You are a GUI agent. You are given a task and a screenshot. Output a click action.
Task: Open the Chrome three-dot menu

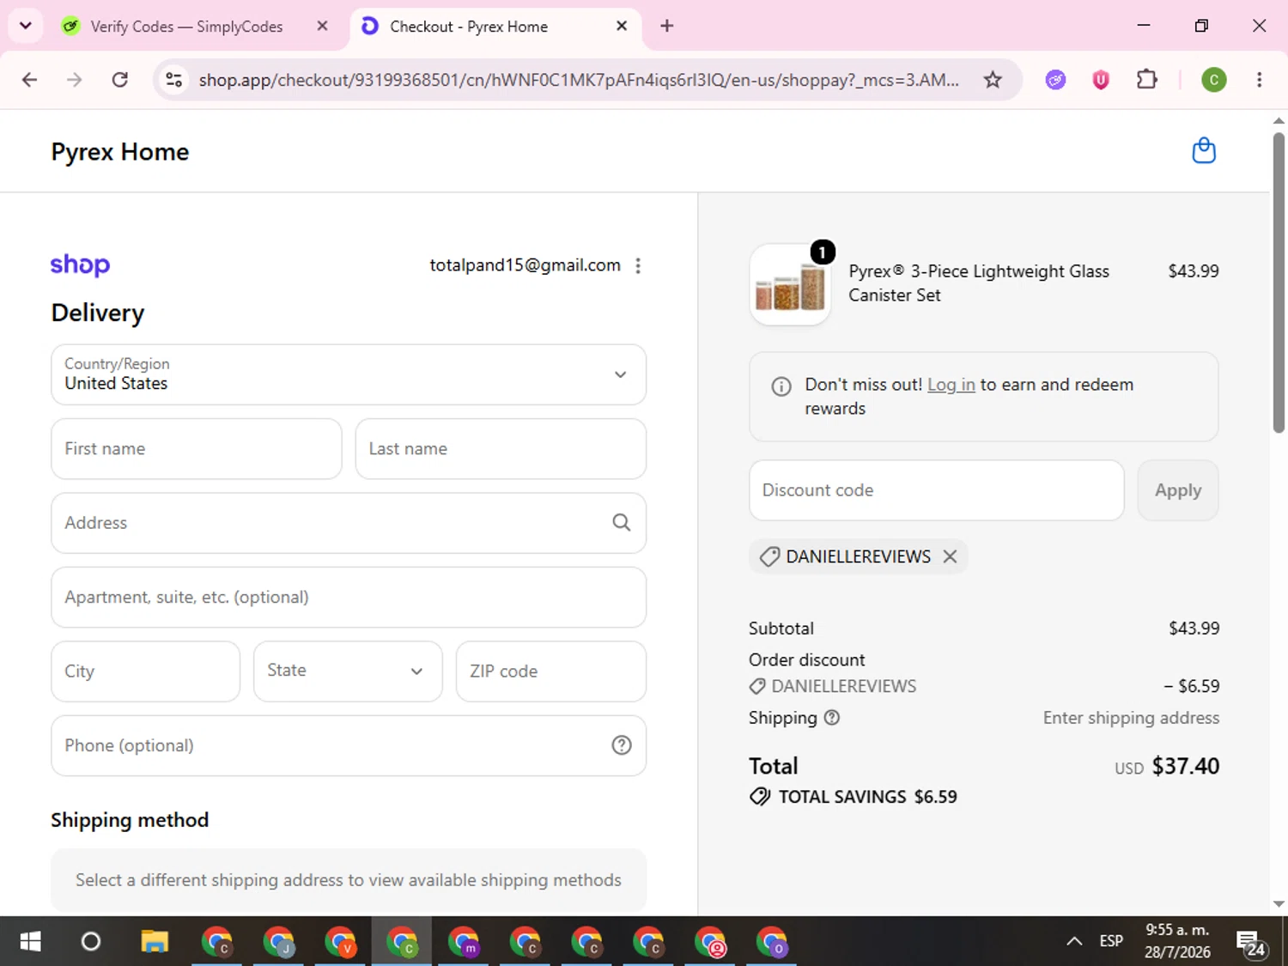1260,80
